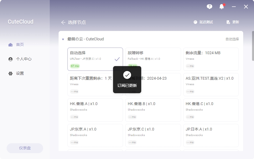Choose the JP.东京.A node card
The height and width of the screenshot is (159, 254).
coord(95,135)
